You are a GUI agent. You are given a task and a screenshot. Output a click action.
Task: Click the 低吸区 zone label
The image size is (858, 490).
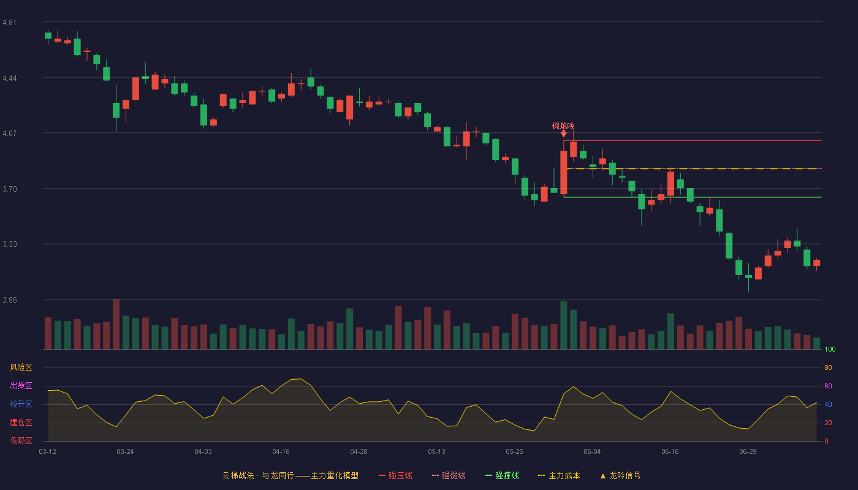click(21, 440)
